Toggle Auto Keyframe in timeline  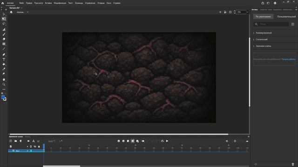(133, 141)
